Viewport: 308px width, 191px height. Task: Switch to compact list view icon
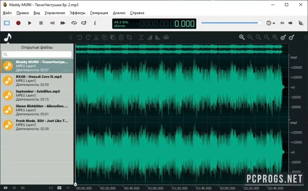(x=14, y=188)
